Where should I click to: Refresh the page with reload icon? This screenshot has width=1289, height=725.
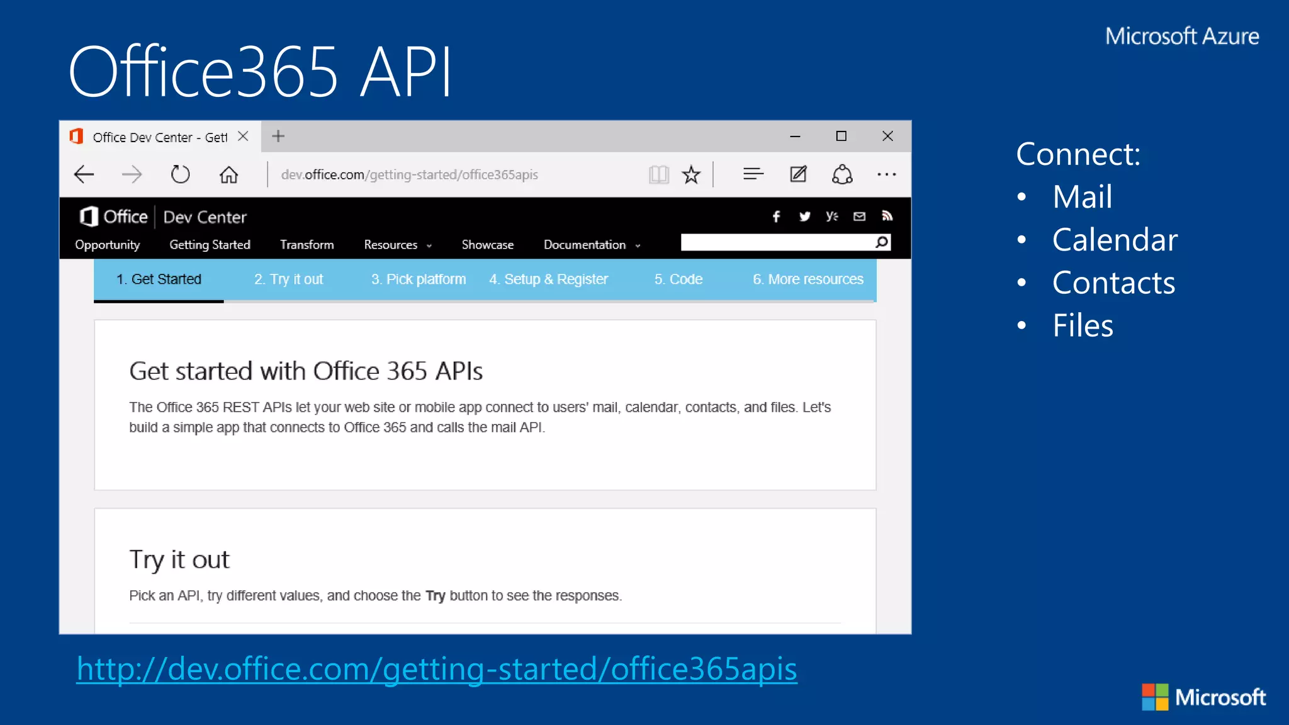(x=180, y=174)
